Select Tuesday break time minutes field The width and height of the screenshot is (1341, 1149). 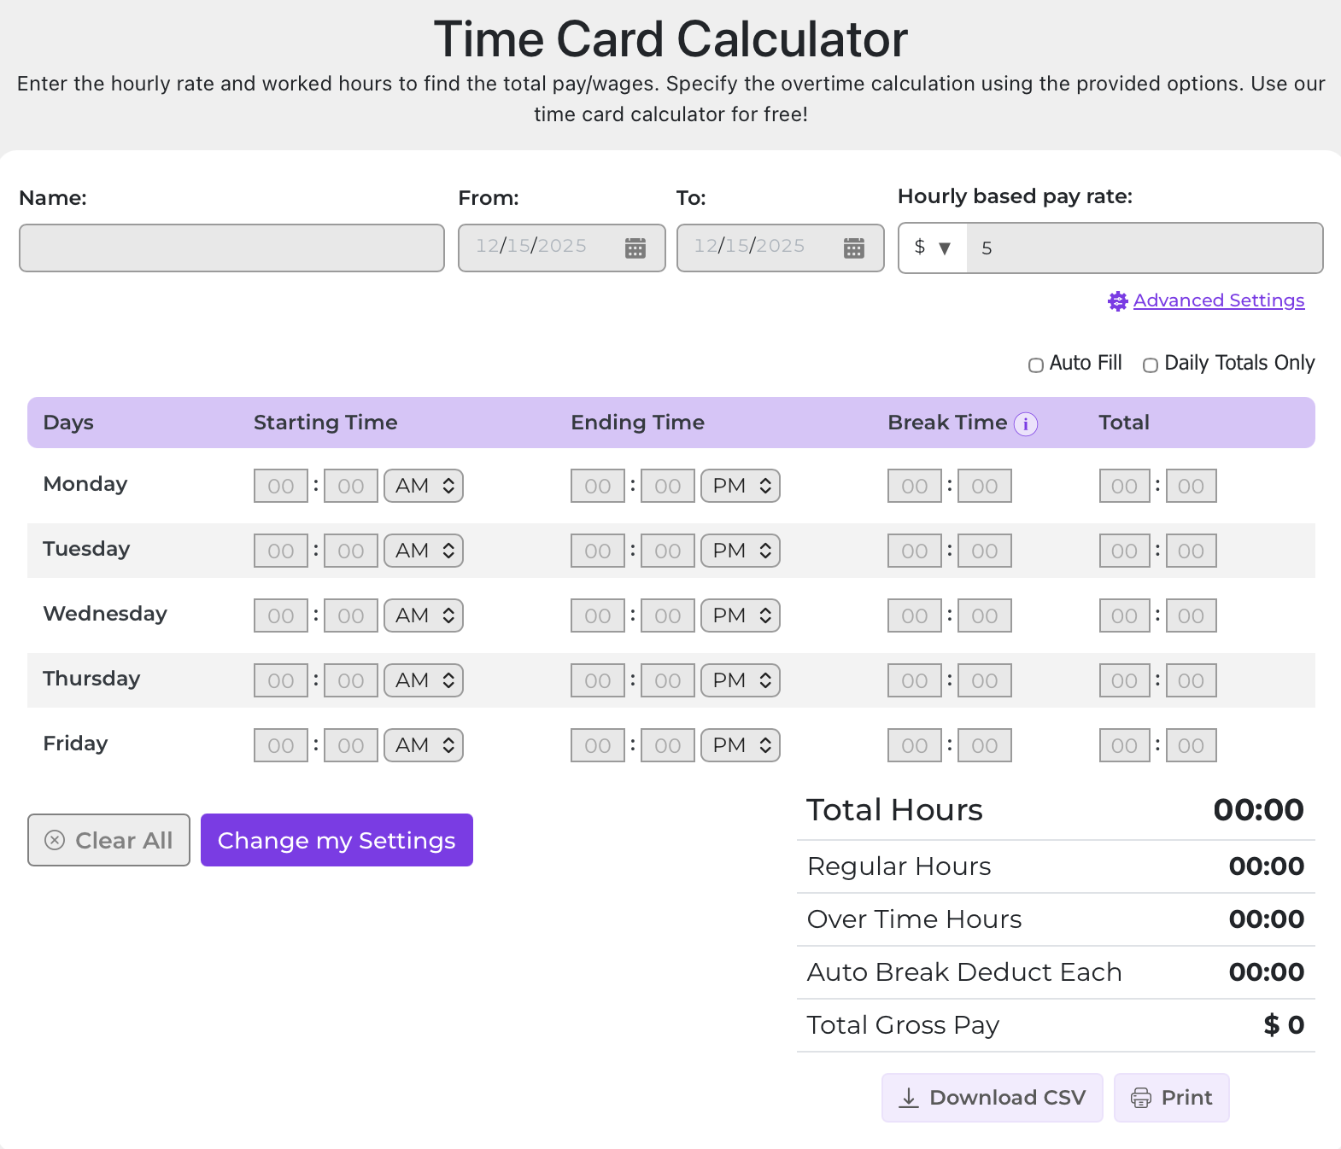pyautogui.click(x=984, y=551)
